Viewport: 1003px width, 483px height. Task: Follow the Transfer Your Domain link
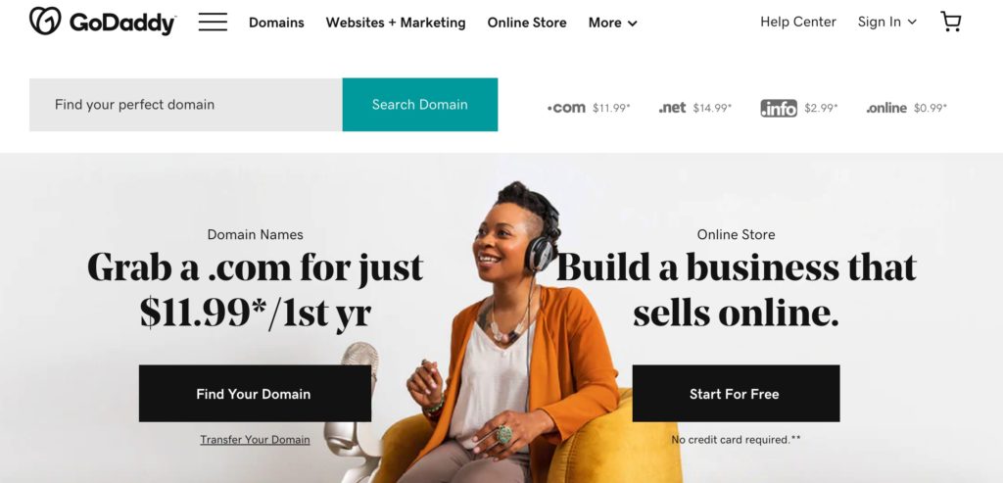point(255,440)
